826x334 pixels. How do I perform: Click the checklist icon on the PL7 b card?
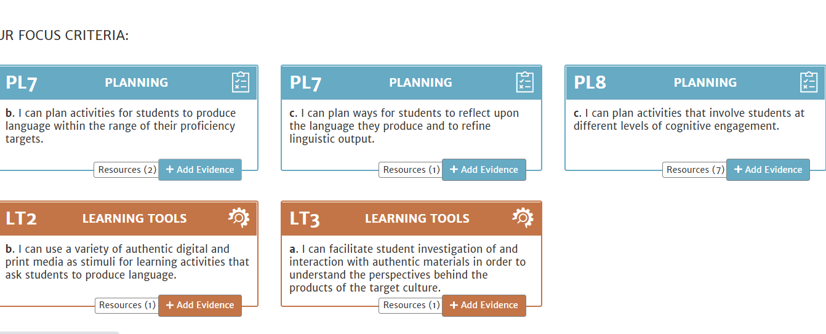tap(241, 82)
